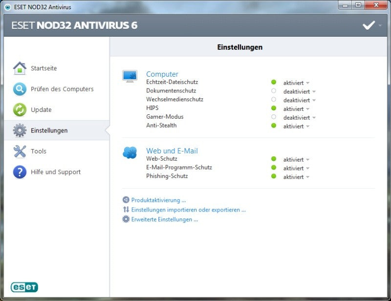Toggle the Phishing-Schutz status indicator
Viewport: 391px width, 301px height.
tap(274, 176)
